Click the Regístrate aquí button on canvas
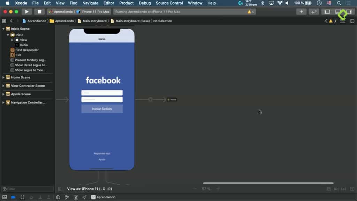357x201 pixels. point(102,154)
